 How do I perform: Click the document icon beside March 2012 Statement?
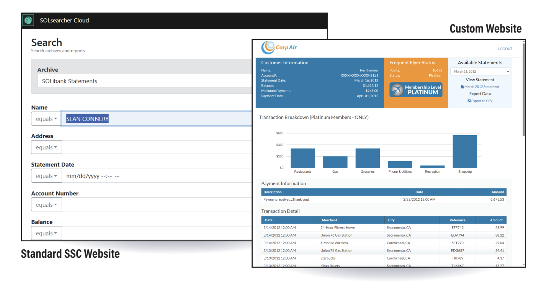(462, 87)
